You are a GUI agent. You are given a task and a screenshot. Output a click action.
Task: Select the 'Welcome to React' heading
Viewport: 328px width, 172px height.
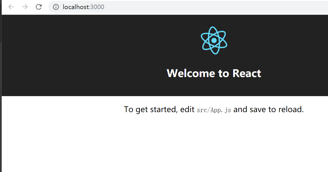coord(214,73)
